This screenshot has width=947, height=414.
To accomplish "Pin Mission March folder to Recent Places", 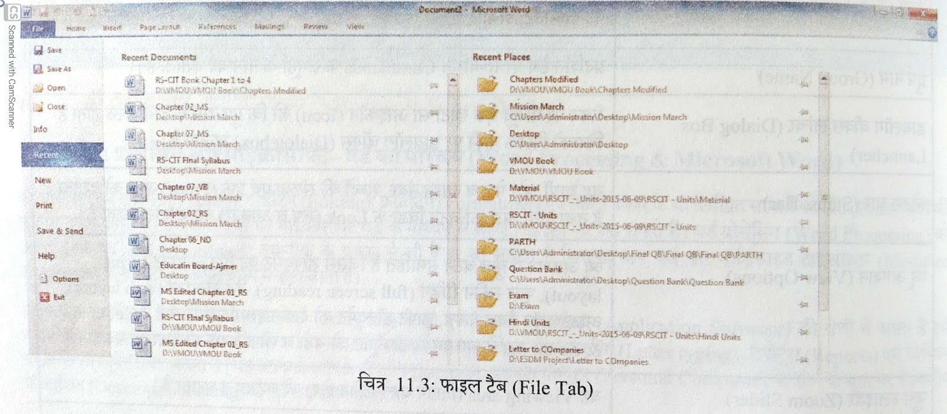I will pyautogui.click(x=804, y=112).
